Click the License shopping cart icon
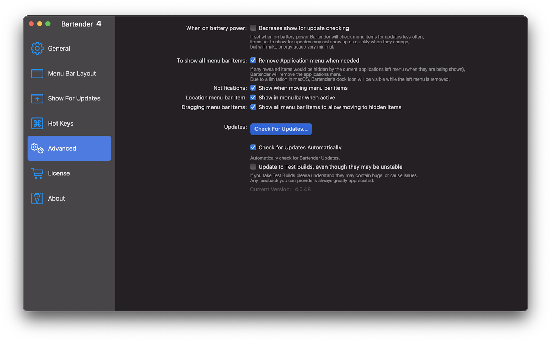Image resolution: width=551 pixels, height=342 pixels. (37, 173)
